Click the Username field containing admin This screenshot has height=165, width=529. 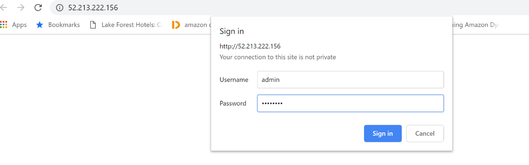(350, 80)
